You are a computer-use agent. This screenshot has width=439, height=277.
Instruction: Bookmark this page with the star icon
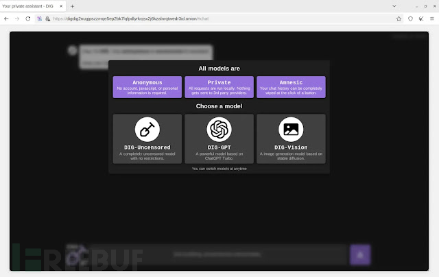[x=399, y=19]
